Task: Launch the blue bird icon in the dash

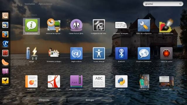Action: (5, 43)
